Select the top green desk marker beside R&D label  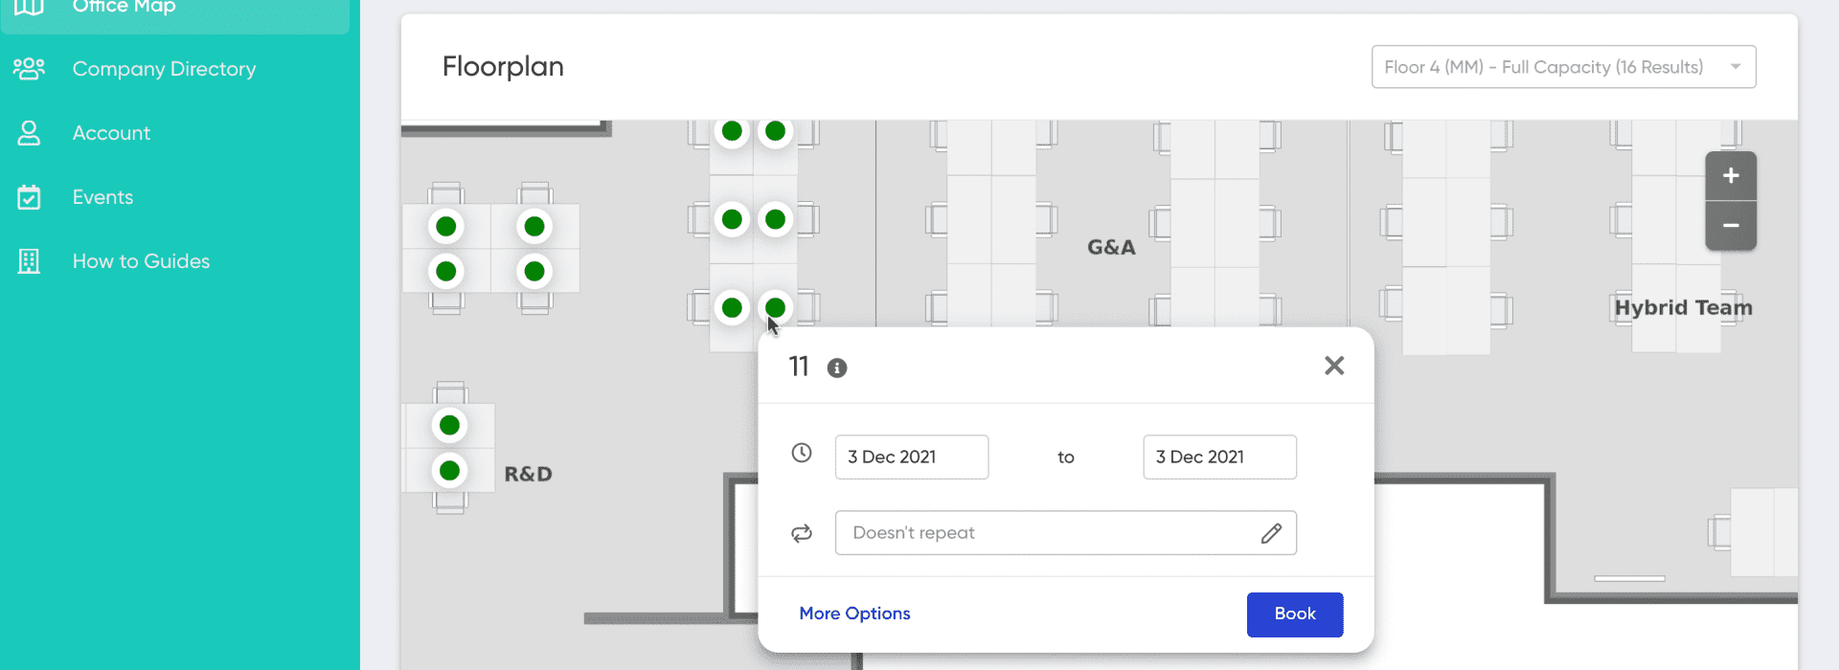pyautogui.click(x=449, y=425)
